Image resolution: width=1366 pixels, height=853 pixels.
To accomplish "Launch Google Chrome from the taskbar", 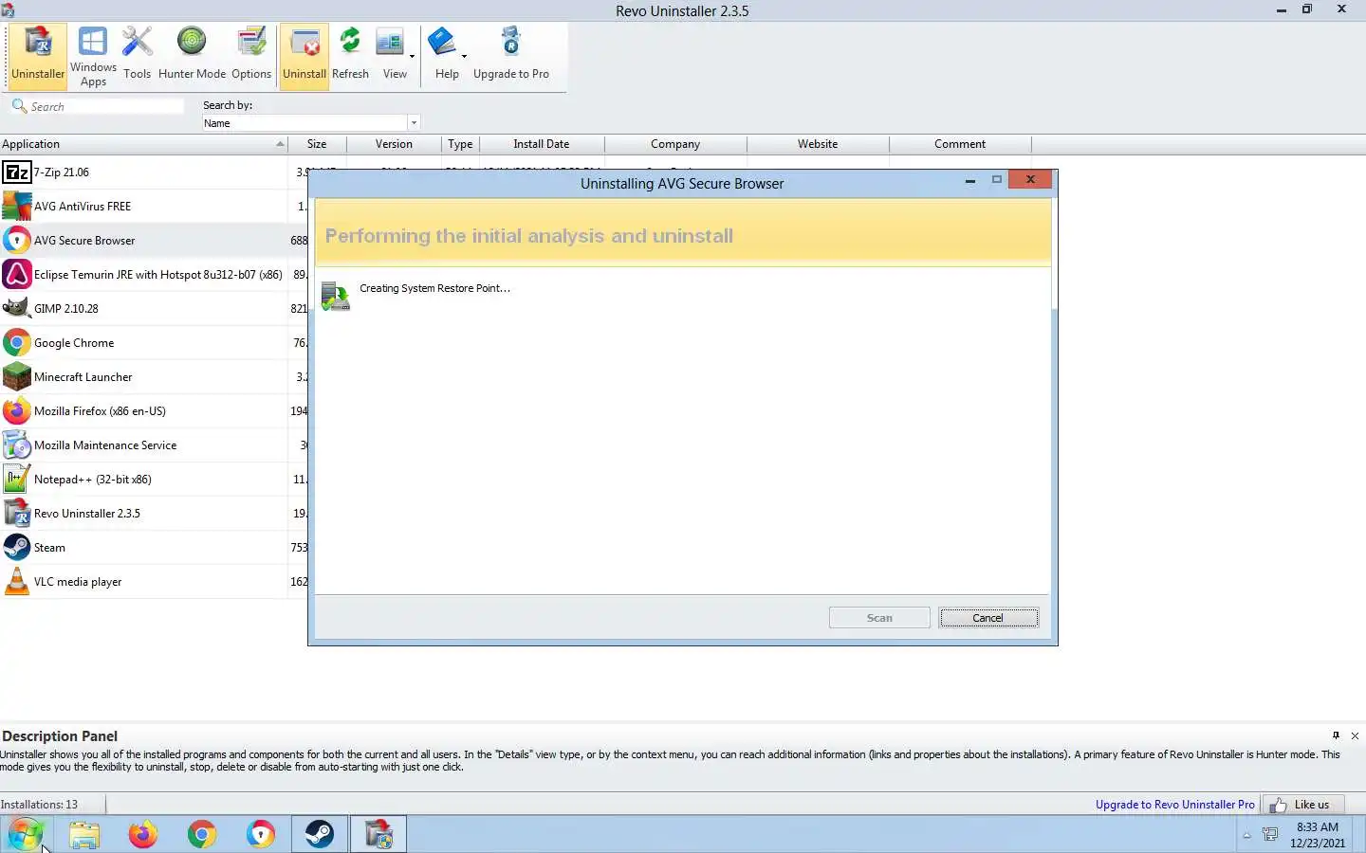I will coord(201,834).
